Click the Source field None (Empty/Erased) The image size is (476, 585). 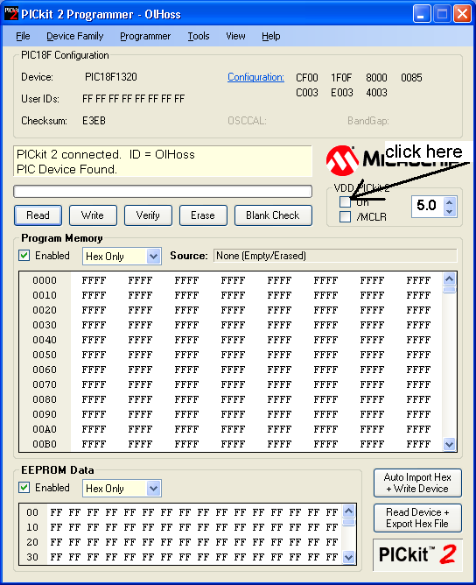pos(335,256)
